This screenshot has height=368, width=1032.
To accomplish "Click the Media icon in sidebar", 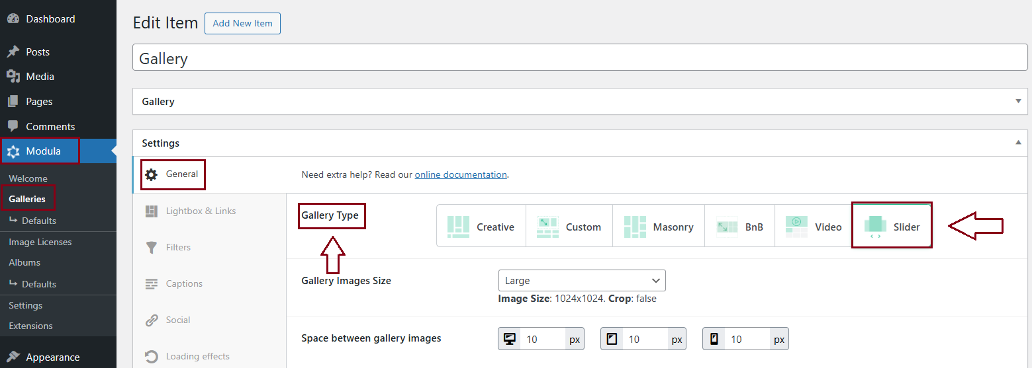I will (x=13, y=77).
